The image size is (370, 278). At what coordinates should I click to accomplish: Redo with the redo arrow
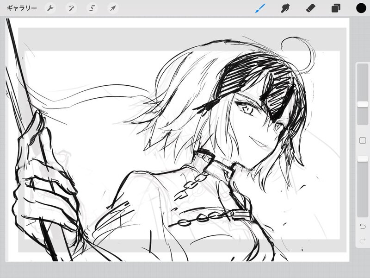coord(363,241)
